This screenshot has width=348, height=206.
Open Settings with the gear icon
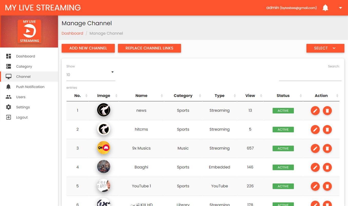tap(8, 107)
